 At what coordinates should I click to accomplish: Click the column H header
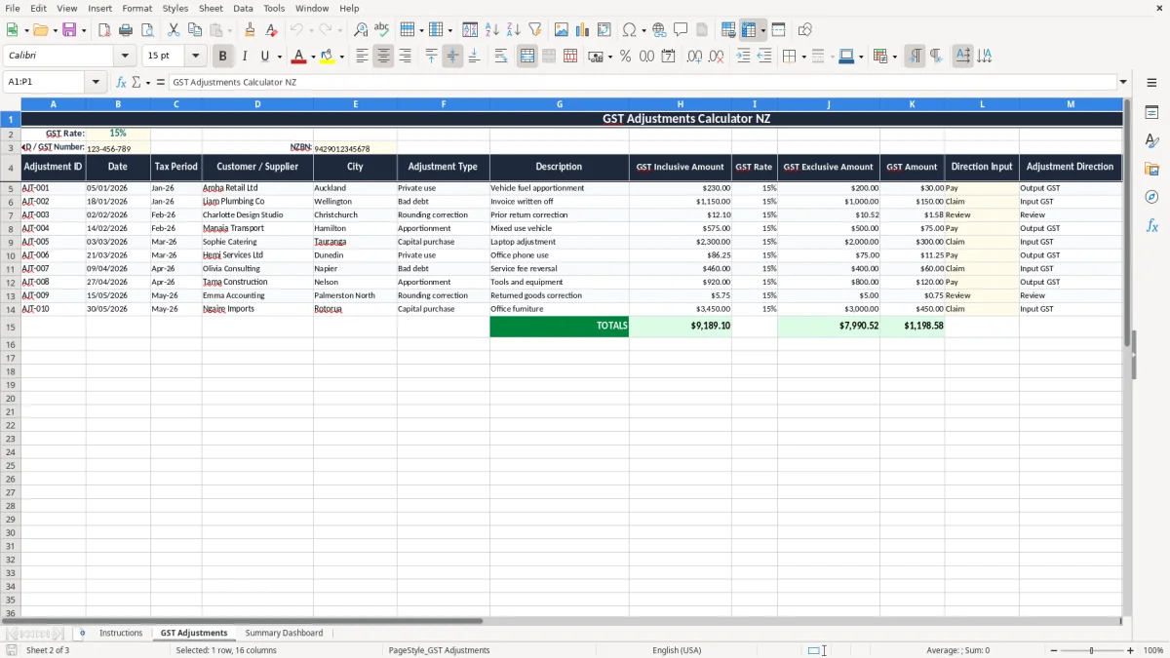[x=681, y=104]
